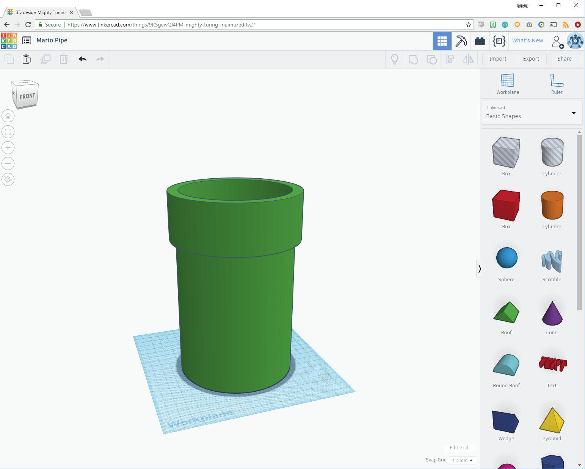Click the scrollbar down arrow in shapes panel
Viewport: 585px width, 469px height.
pyautogui.click(x=579, y=465)
